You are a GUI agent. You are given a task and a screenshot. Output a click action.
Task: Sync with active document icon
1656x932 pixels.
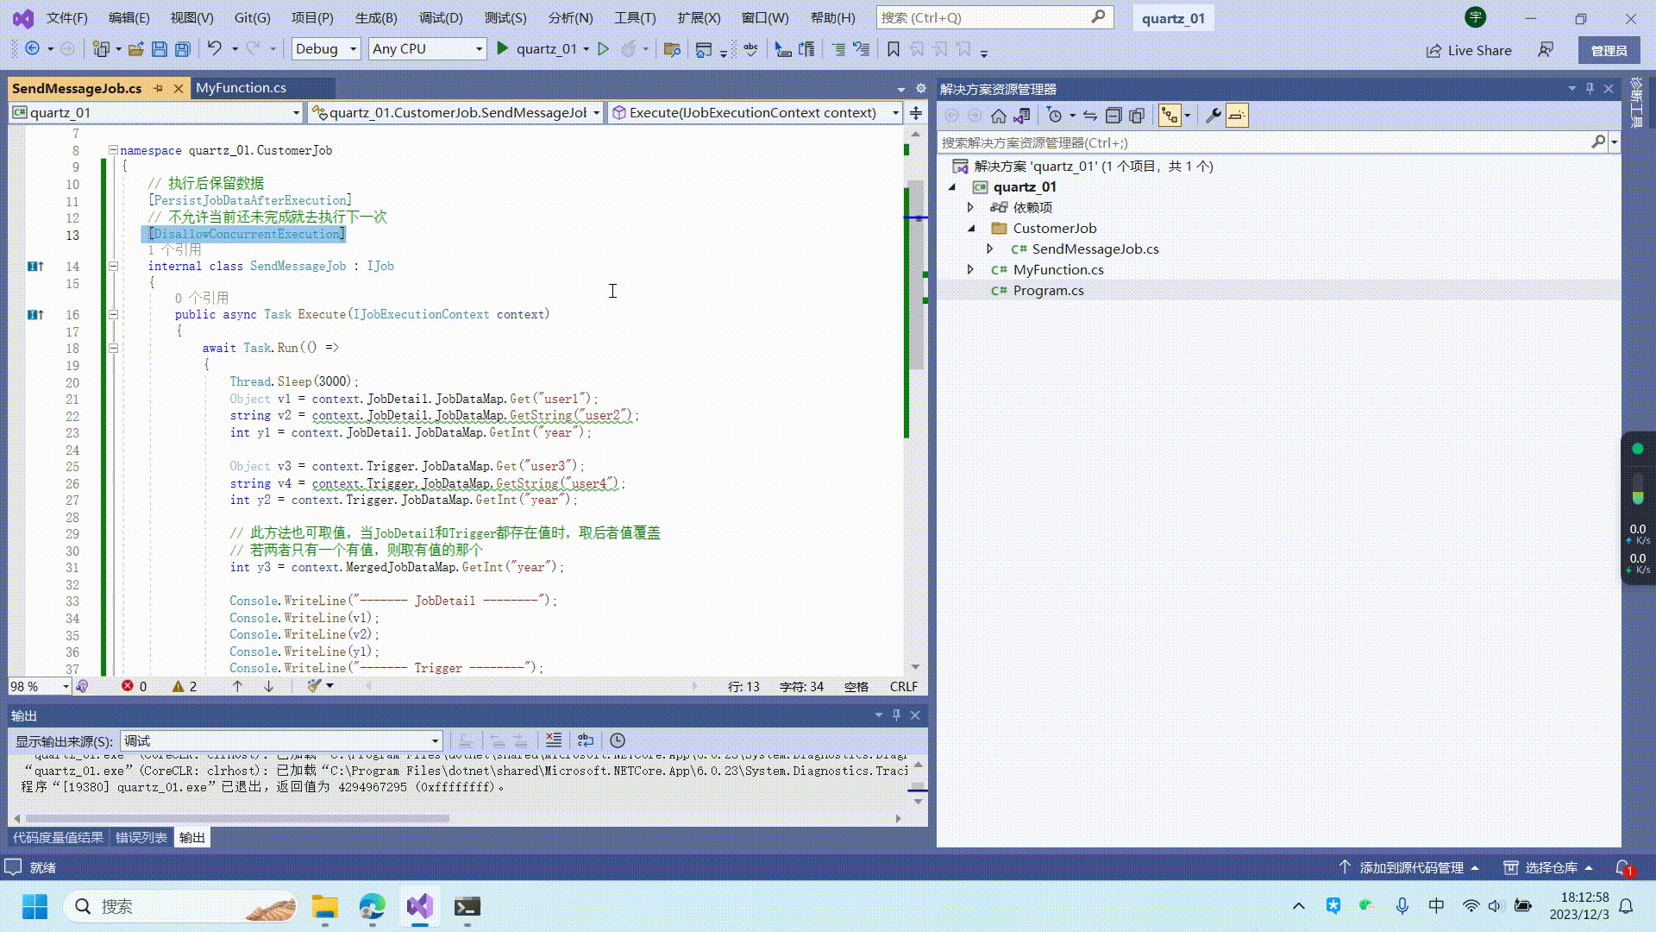(1090, 116)
